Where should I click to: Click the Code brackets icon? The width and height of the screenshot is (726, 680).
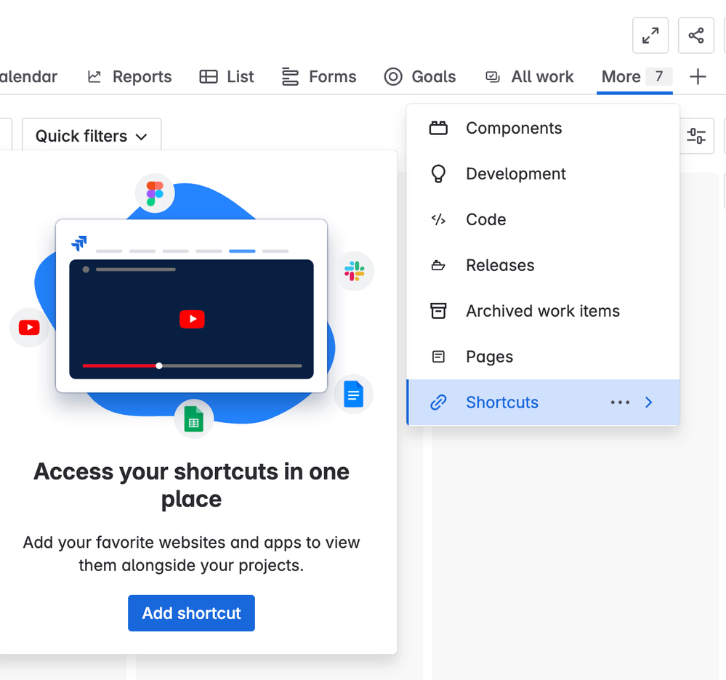(x=438, y=219)
